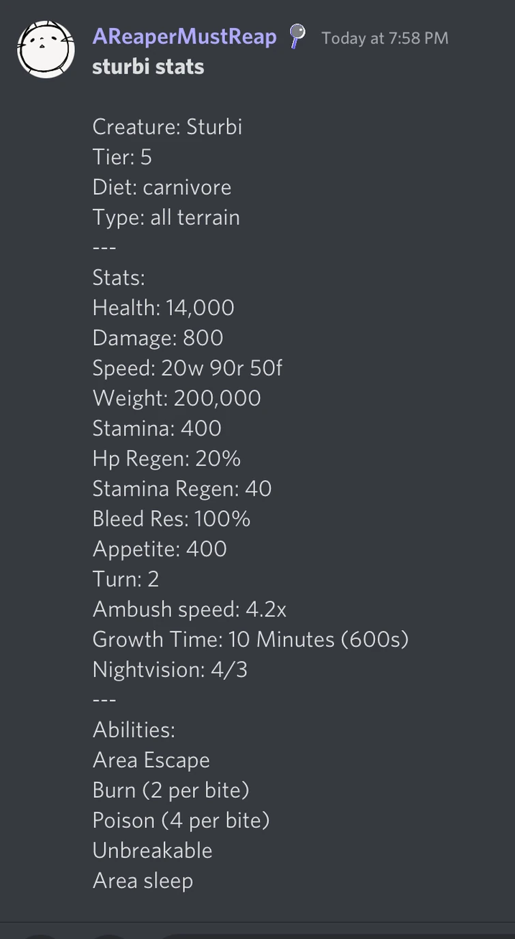
Task: Toggle selection of the Unbreakable ability
Action: 151,850
